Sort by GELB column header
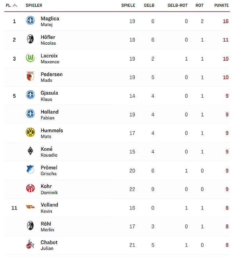 [149, 6]
